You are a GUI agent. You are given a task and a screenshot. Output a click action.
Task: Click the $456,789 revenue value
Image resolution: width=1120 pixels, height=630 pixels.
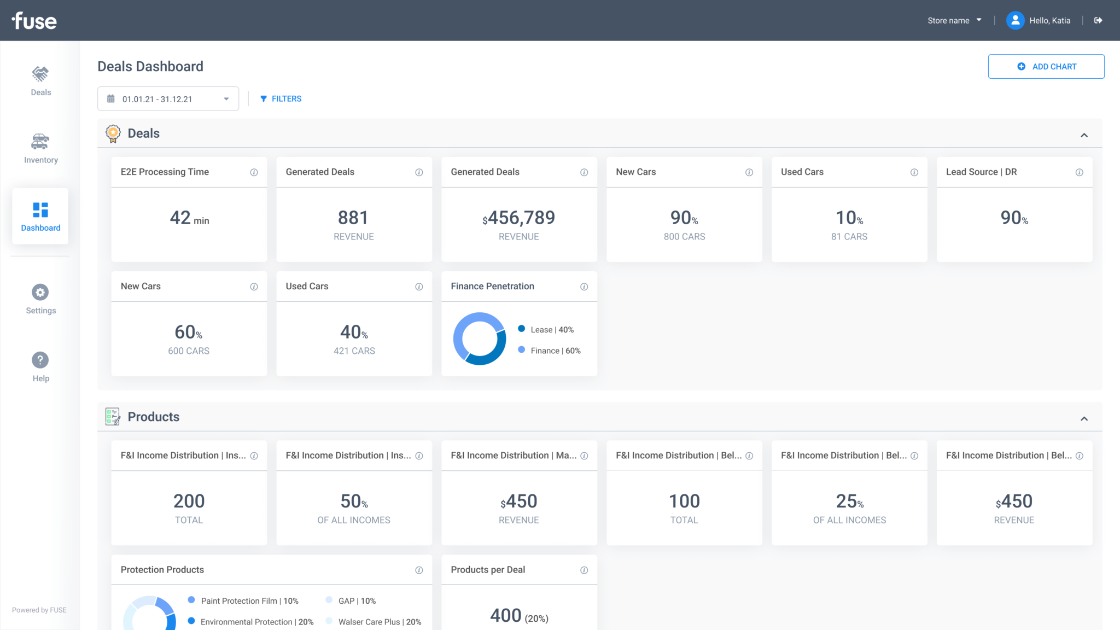(x=518, y=218)
